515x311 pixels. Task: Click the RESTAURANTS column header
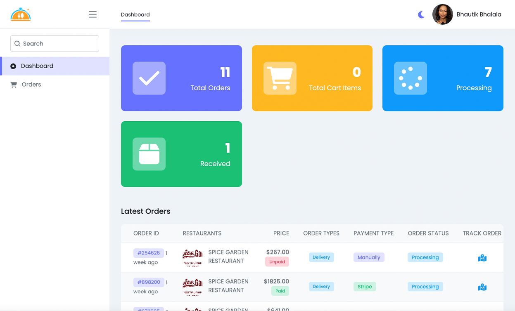click(202, 233)
